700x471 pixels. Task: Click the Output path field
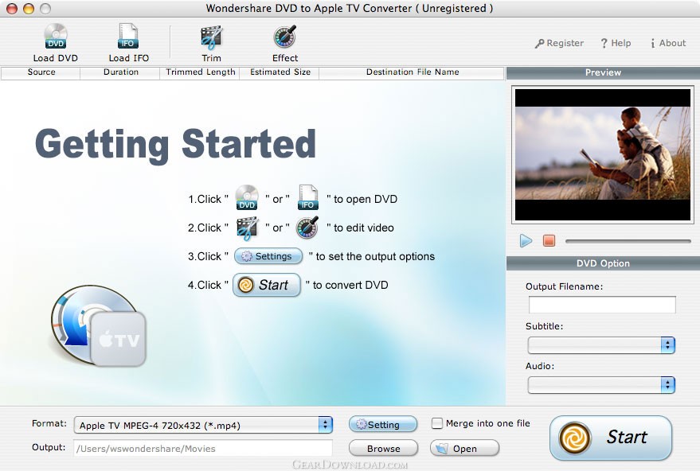click(203, 449)
